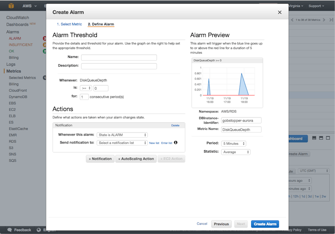Click the language globe icon in footer

[x=39, y=230]
